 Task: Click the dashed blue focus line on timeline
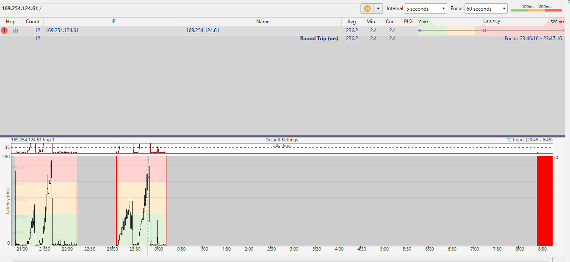pos(148,203)
